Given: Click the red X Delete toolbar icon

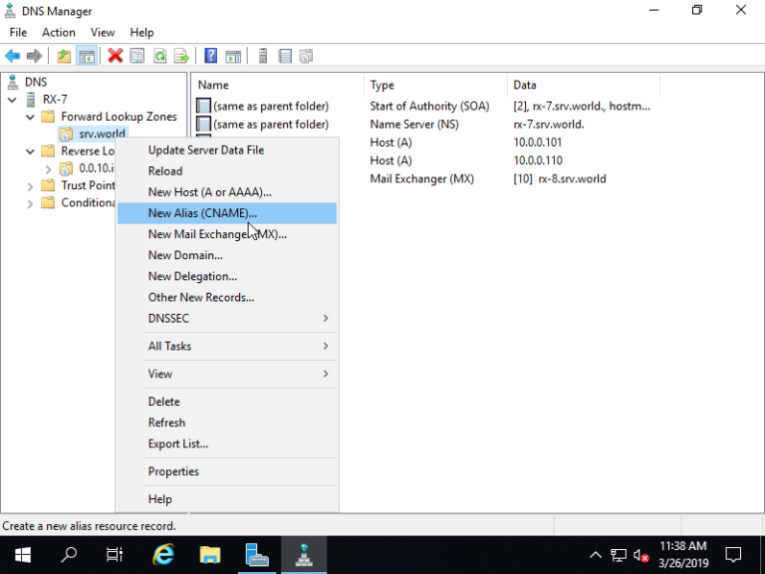Looking at the screenshot, I should 116,56.
